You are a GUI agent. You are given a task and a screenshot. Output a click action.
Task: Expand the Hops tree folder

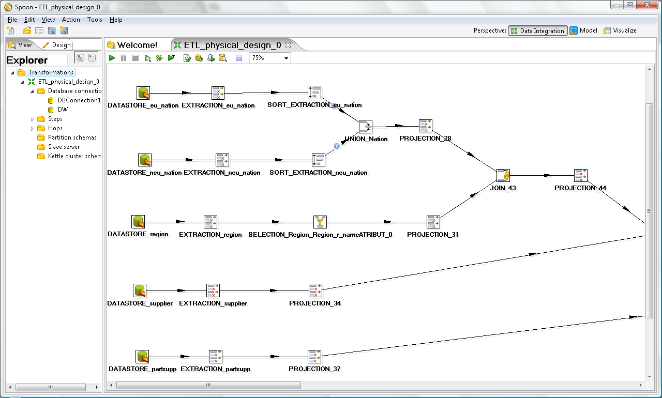click(x=32, y=129)
